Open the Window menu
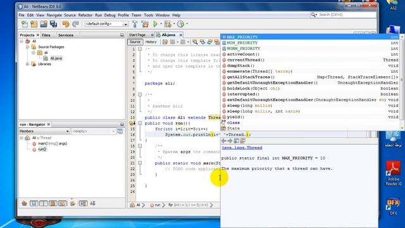The height and width of the screenshot is (228, 405). (163, 15)
